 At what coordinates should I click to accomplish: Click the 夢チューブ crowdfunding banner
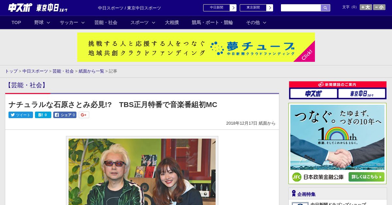pos(196,47)
